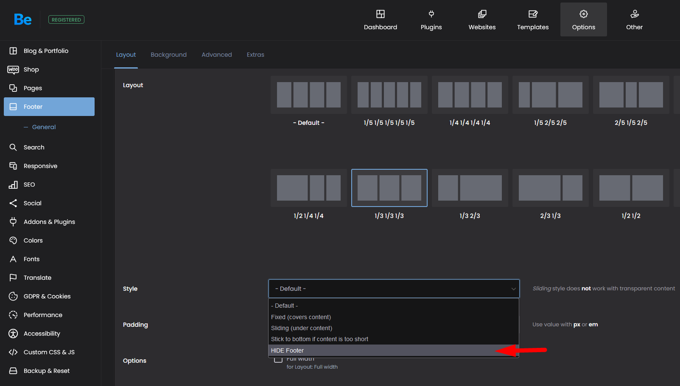The width and height of the screenshot is (680, 386).
Task: Choose '- Default -' in Style list
Action: [x=394, y=306]
